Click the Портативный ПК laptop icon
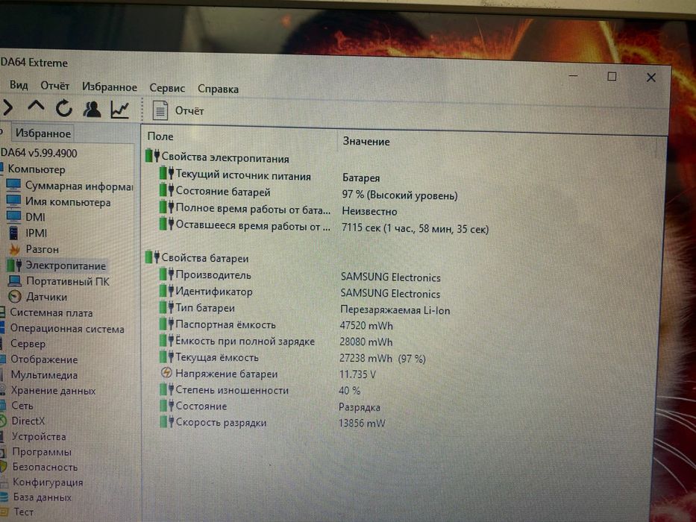Viewport: 696px width, 522px height. [14, 281]
